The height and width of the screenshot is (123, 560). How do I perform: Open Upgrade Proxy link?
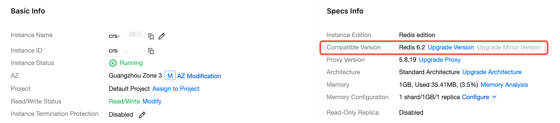tap(440, 60)
